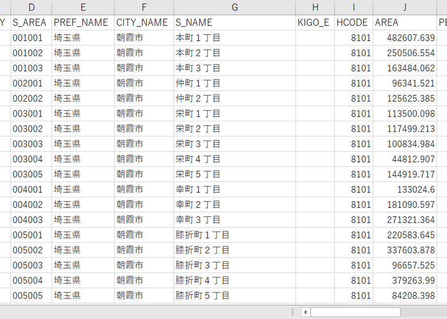Select the AREA value 482607.639
447x319 pixels.
405,38
